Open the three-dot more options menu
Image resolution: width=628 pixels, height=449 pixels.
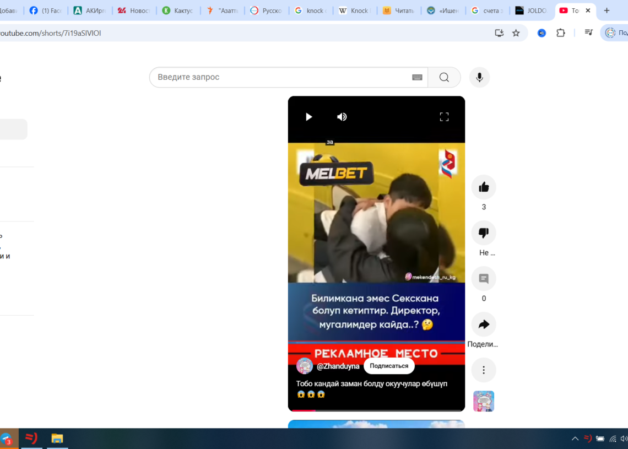[484, 370]
